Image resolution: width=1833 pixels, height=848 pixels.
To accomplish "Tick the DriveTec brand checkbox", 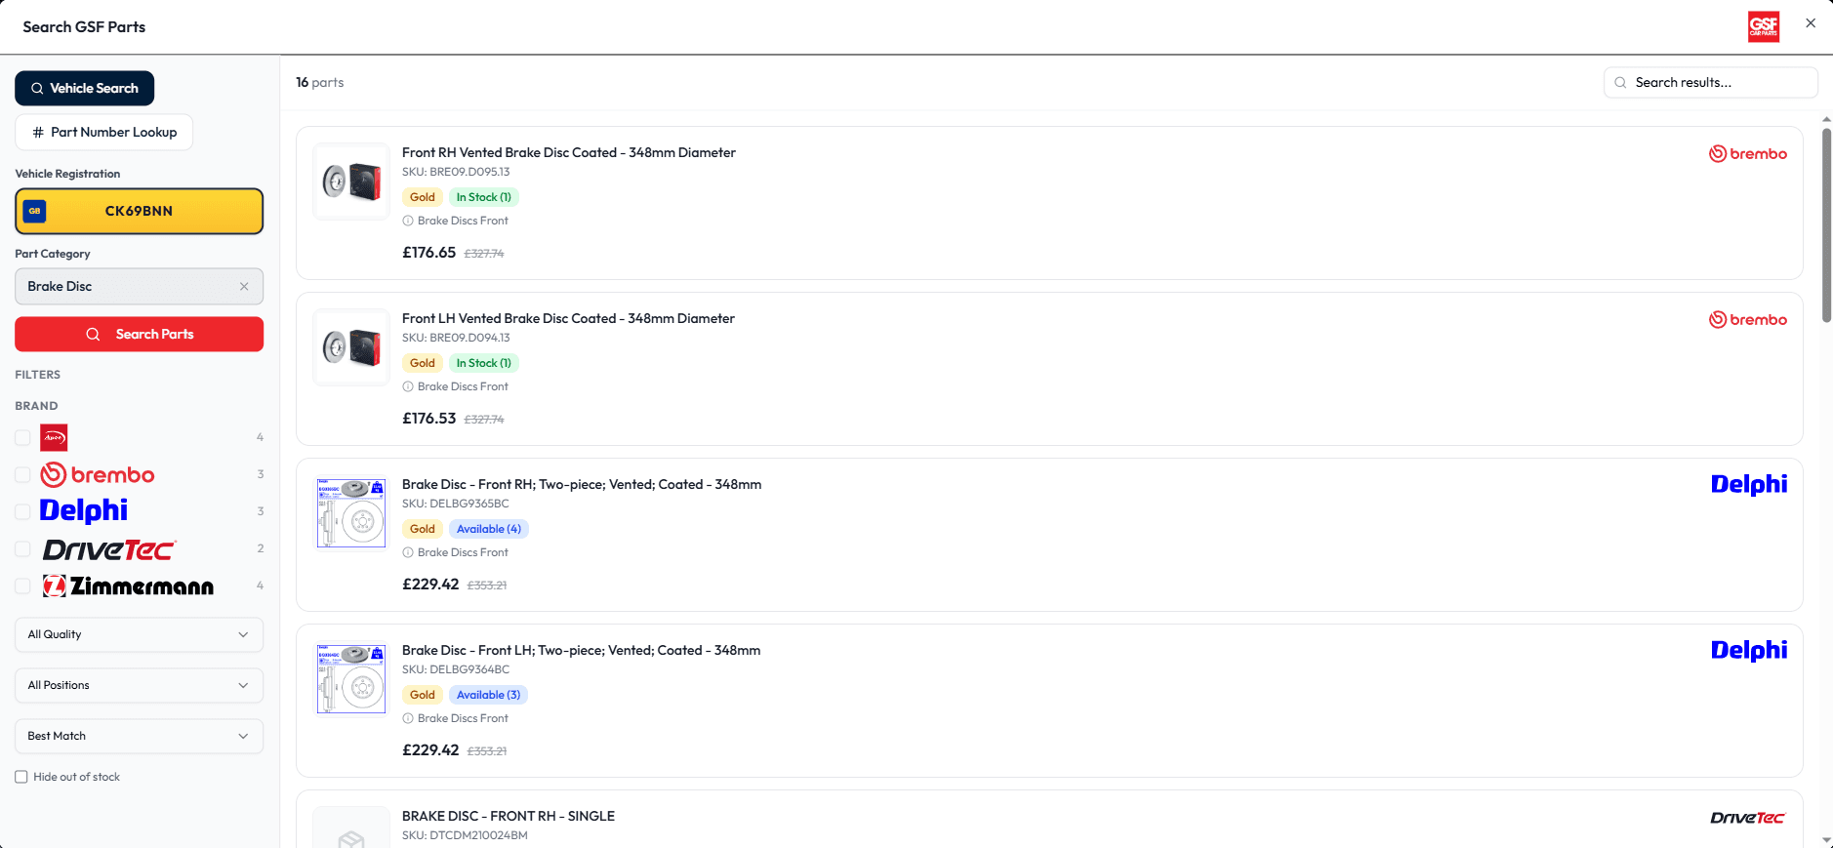I will [22, 548].
